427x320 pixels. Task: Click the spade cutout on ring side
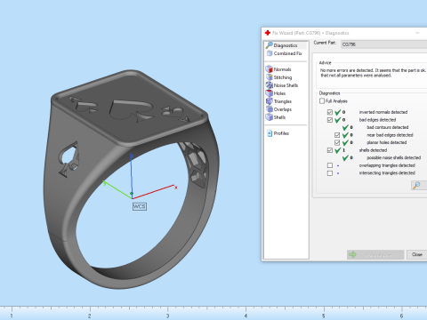point(68,159)
